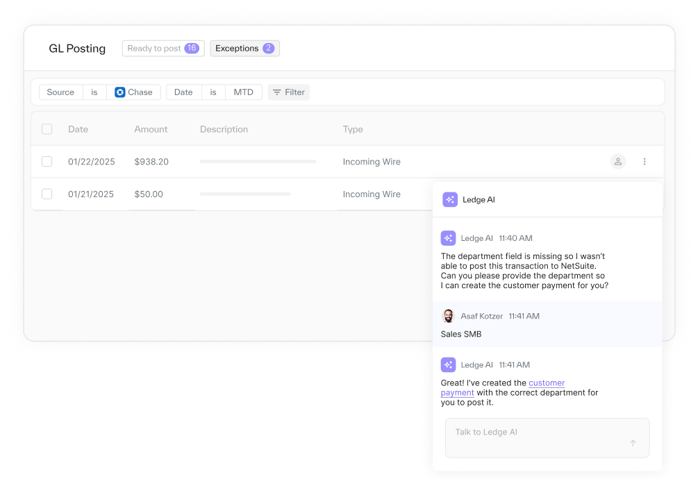This screenshot has width=698, height=486.
Task: Check the 01/22/2025 transaction row checkbox
Action: pyautogui.click(x=47, y=162)
